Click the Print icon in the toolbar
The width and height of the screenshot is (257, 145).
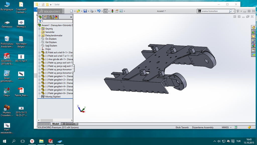(x=92, y=11)
